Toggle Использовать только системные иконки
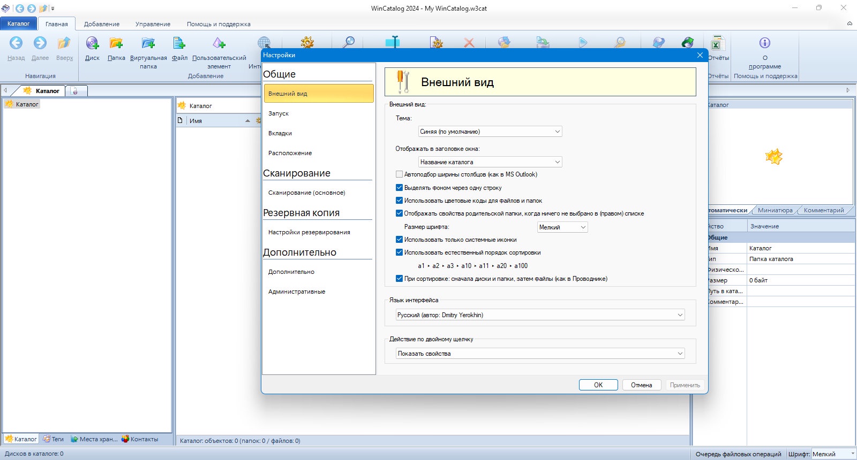The height and width of the screenshot is (460, 857). (x=399, y=240)
